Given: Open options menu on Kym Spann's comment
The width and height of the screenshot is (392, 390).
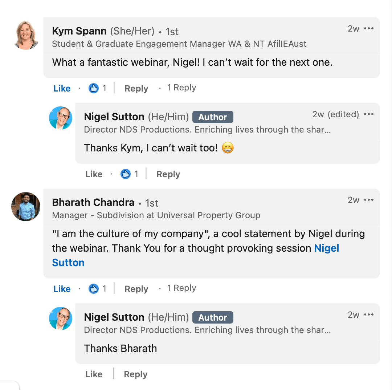Looking at the screenshot, I should click(369, 29).
